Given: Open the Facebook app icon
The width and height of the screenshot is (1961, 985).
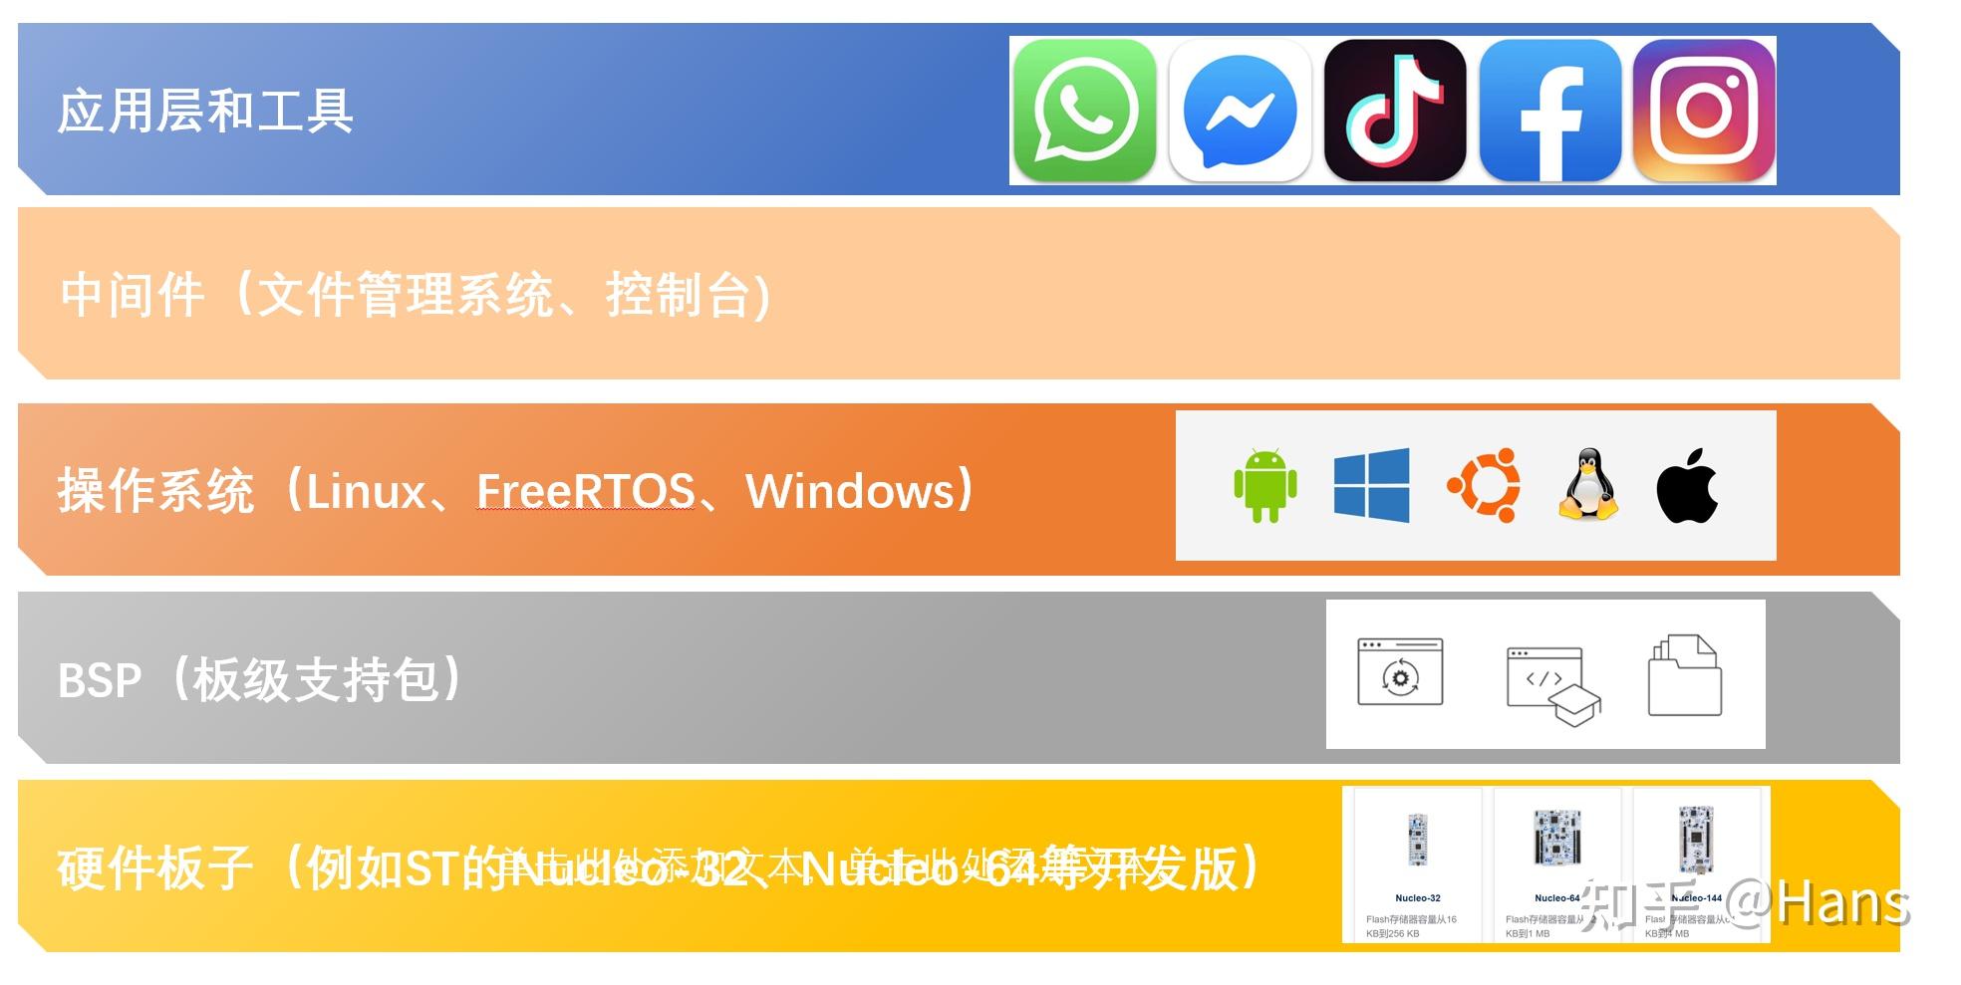Looking at the screenshot, I should [1550, 111].
